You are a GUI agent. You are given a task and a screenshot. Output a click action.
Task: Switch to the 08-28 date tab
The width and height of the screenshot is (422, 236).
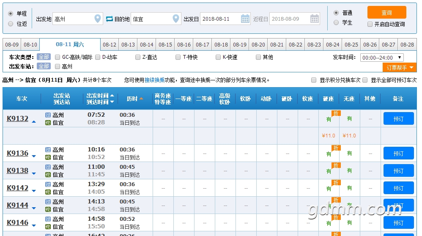pyautogui.click(x=407, y=45)
